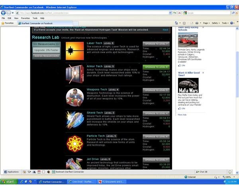This screenshot has height=186, width=239.
Task: Open Facebook Applications menu in bottom bar
Action: coord(12,172)
